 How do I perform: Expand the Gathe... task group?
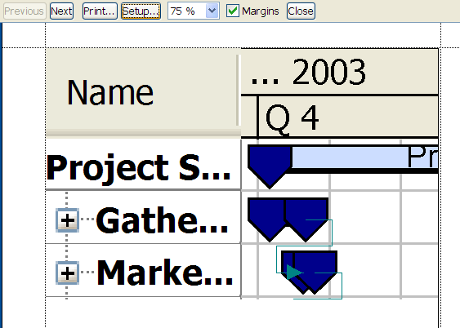click(x=67, y=220)
